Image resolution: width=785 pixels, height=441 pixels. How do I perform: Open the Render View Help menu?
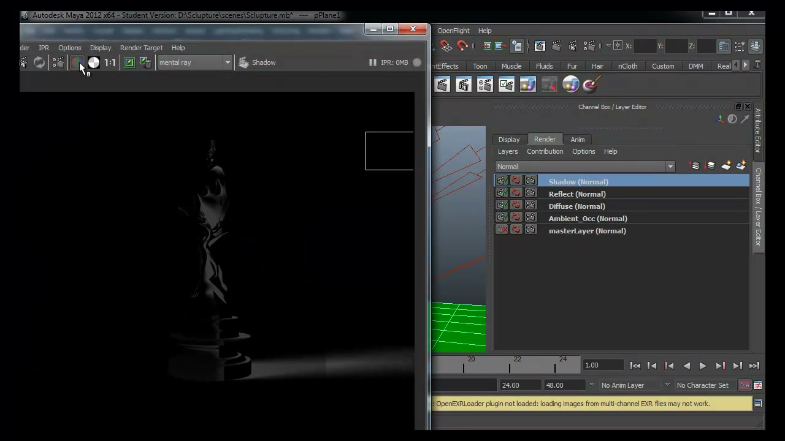[x=178, y=48]
